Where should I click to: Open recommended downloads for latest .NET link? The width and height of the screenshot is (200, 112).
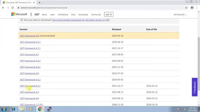pos(81,20)
